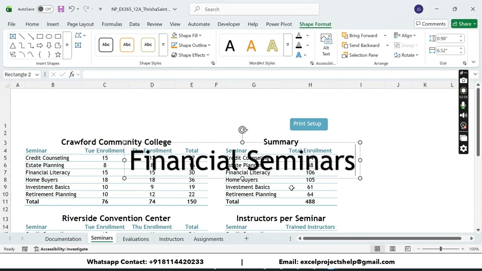Switch to Page Break Preview
This screenshot has width=482, height=271.
tap(407, 249)
